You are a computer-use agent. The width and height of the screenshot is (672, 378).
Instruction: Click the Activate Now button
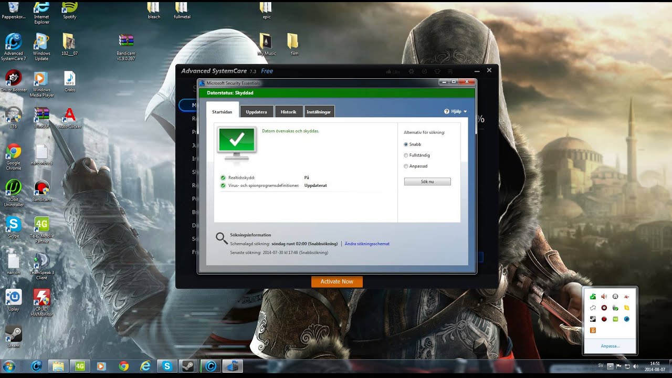[337, 282]
